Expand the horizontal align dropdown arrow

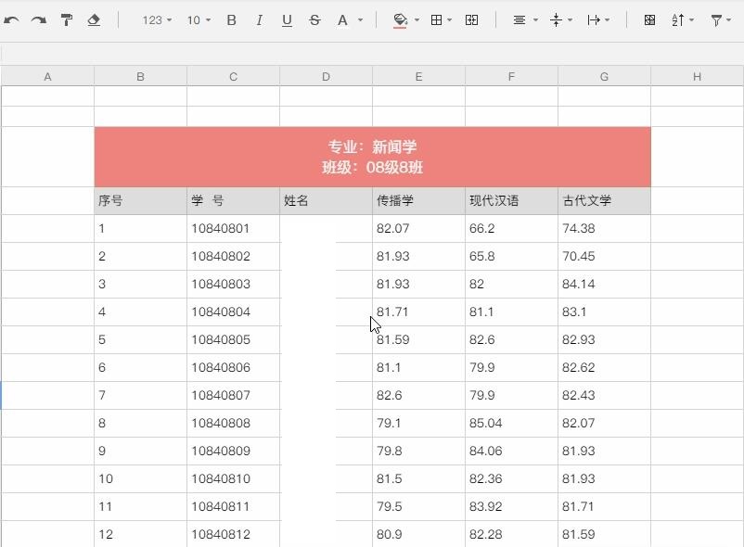535,19
